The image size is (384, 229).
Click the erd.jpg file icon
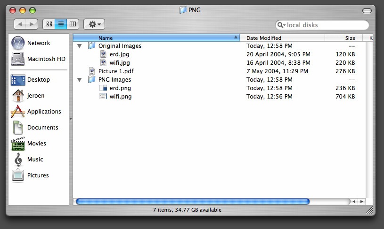point(103,54)
